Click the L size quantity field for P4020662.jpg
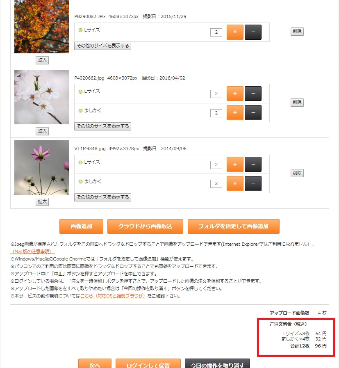This screenshot has height=368, width=339. 216,94
